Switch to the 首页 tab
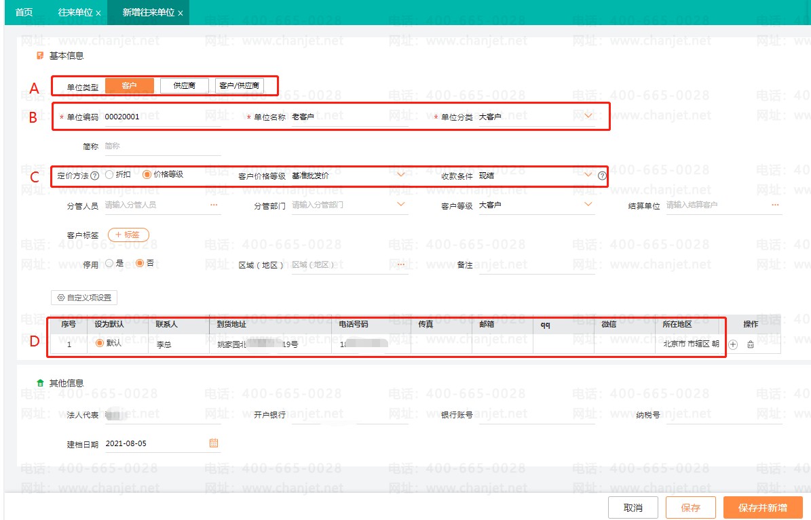The height and width of the screenshot is (520, 811). point(24,12)
